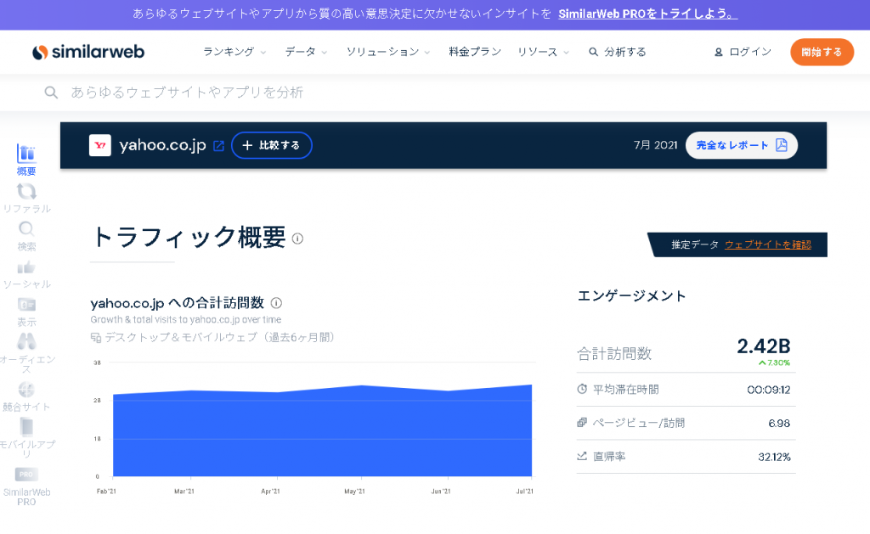
Task: Click the May'21 axis label
Action: point(354,492)
